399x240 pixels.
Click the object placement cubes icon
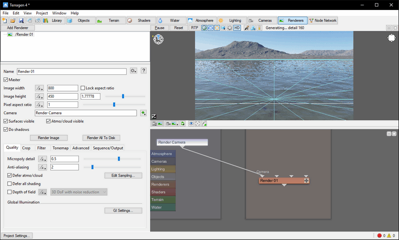253,28
